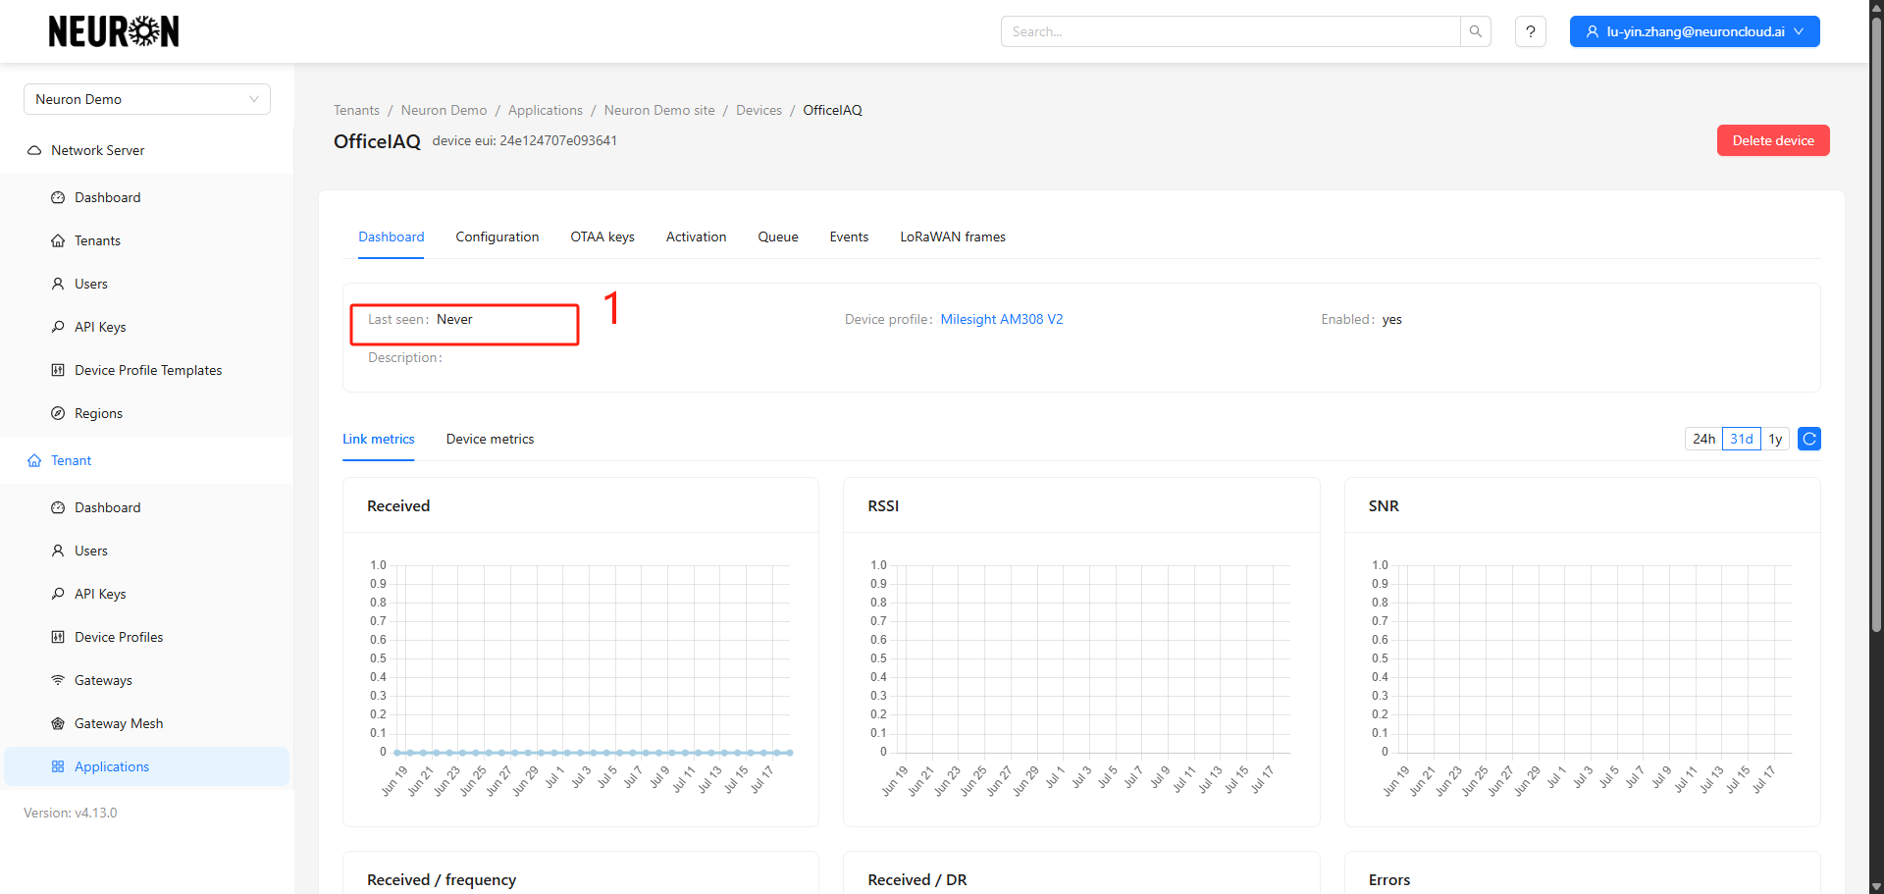Click the search magnifier icon button
This screenshot has height=894, width=1884.
click(x=1475, y=31)
